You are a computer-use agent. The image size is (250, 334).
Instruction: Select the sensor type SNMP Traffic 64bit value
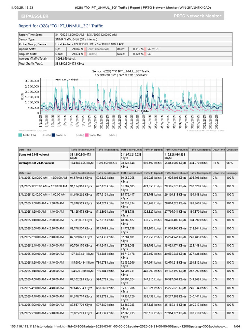[76, 39]
